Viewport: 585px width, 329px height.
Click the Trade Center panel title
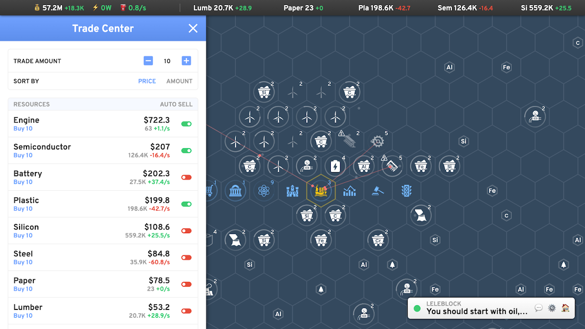tap(103, 28)
